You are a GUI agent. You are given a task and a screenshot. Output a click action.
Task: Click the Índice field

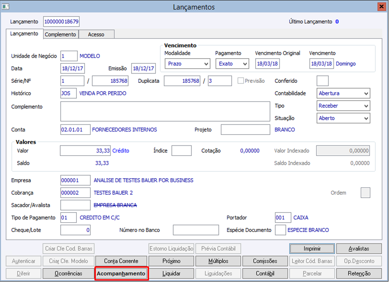(x=181, y=151)
